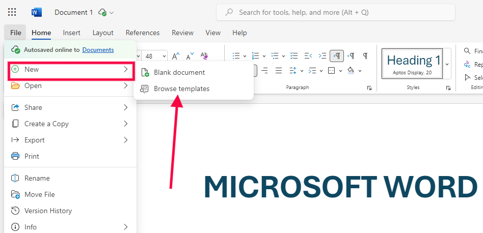Viewport: 483px width, 233px height.
Task: Click the Shrink Font icon
Action: (190, 56)
